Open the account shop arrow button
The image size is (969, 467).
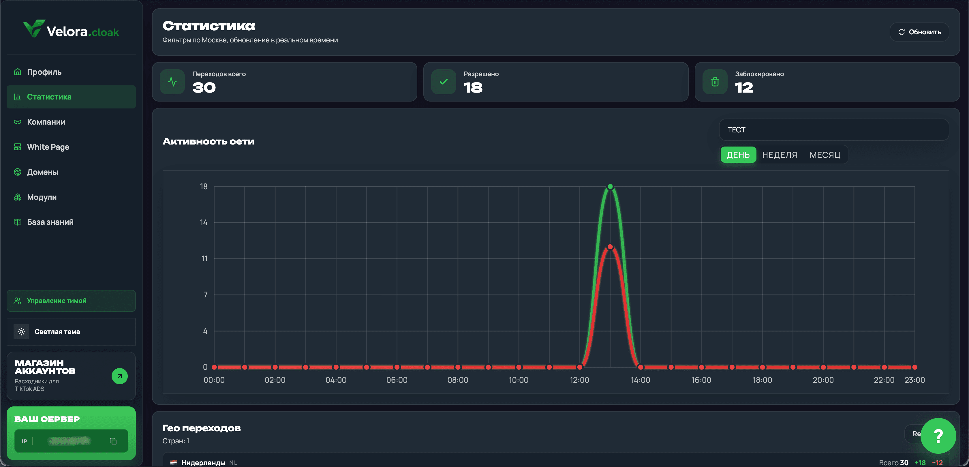coord(120,376)
